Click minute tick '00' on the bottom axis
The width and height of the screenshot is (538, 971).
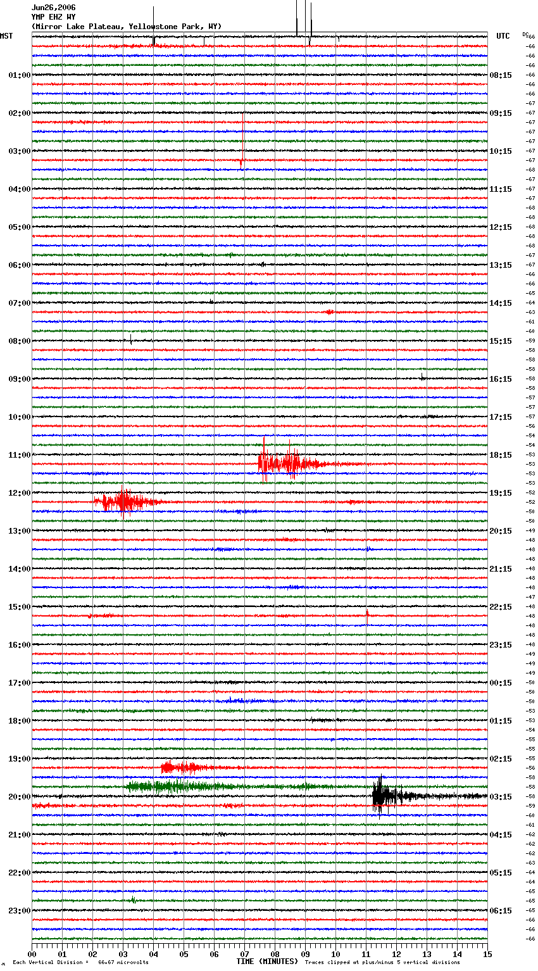[32, 954]
